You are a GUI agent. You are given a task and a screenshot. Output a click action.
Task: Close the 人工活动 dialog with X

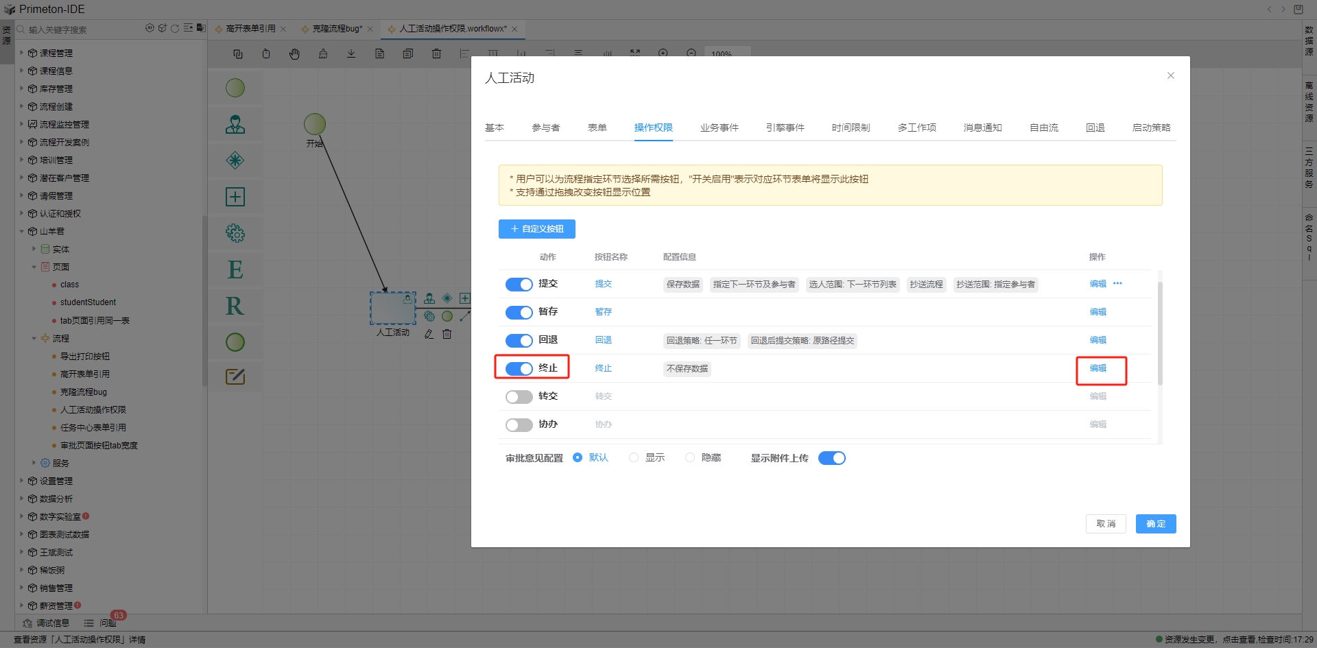click(1171, 76)
